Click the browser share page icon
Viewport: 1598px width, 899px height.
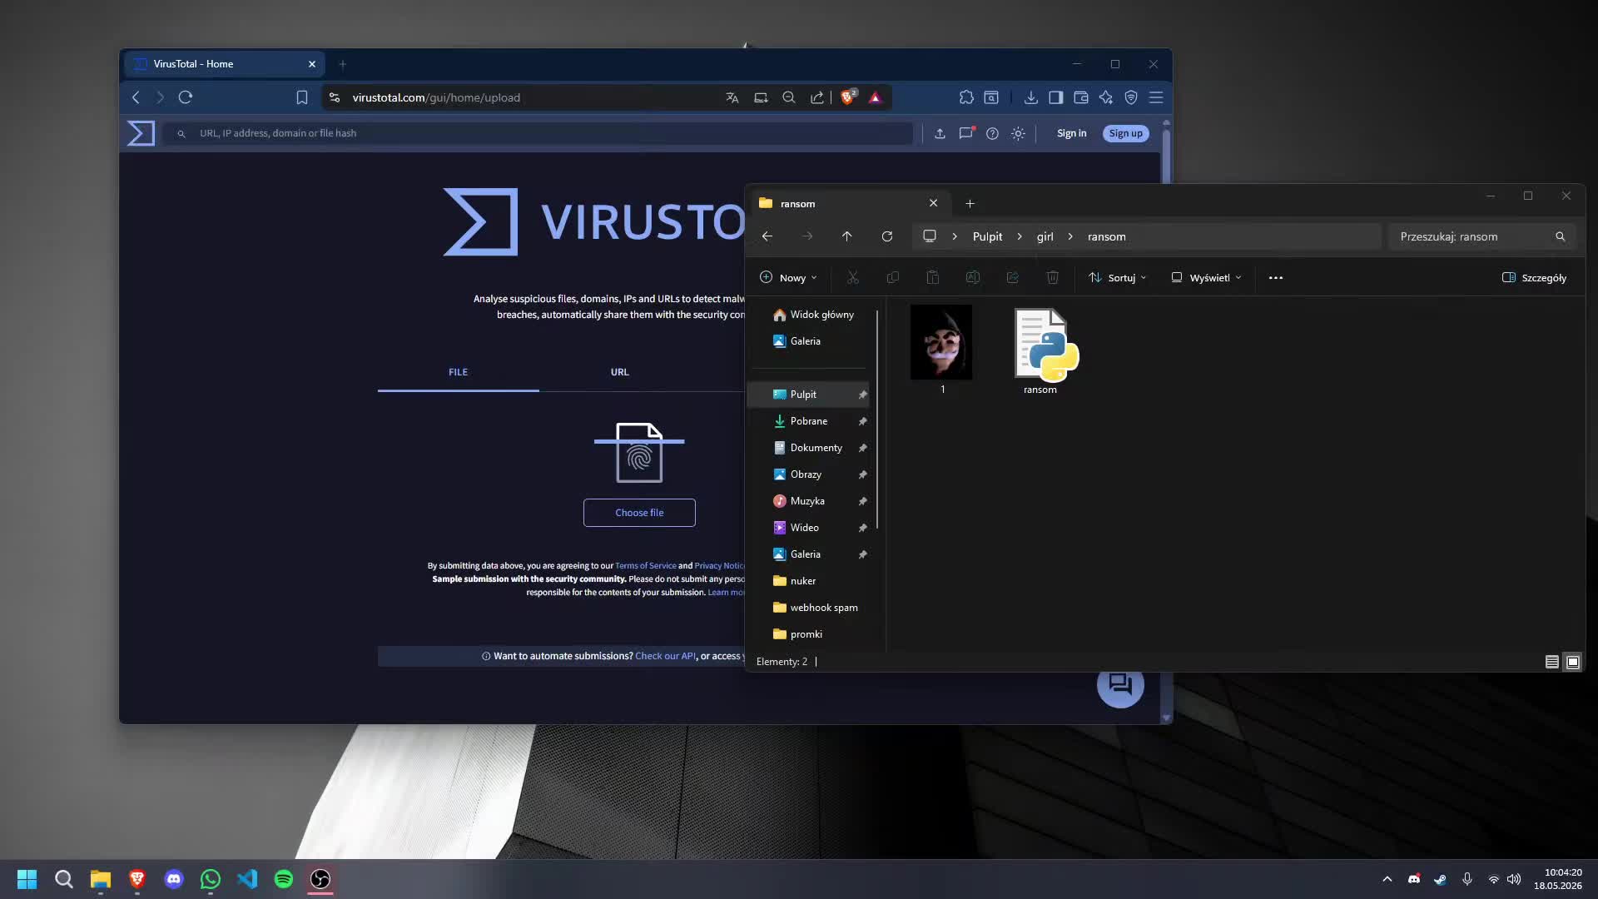[817, 97]
